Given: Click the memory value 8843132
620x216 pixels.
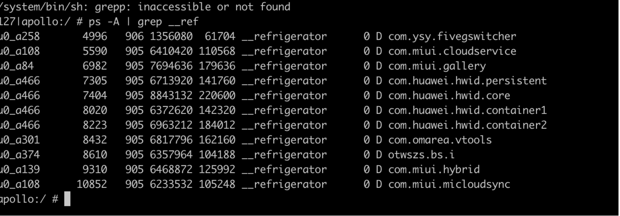Looking at the screenshot, I should (171, 95).
